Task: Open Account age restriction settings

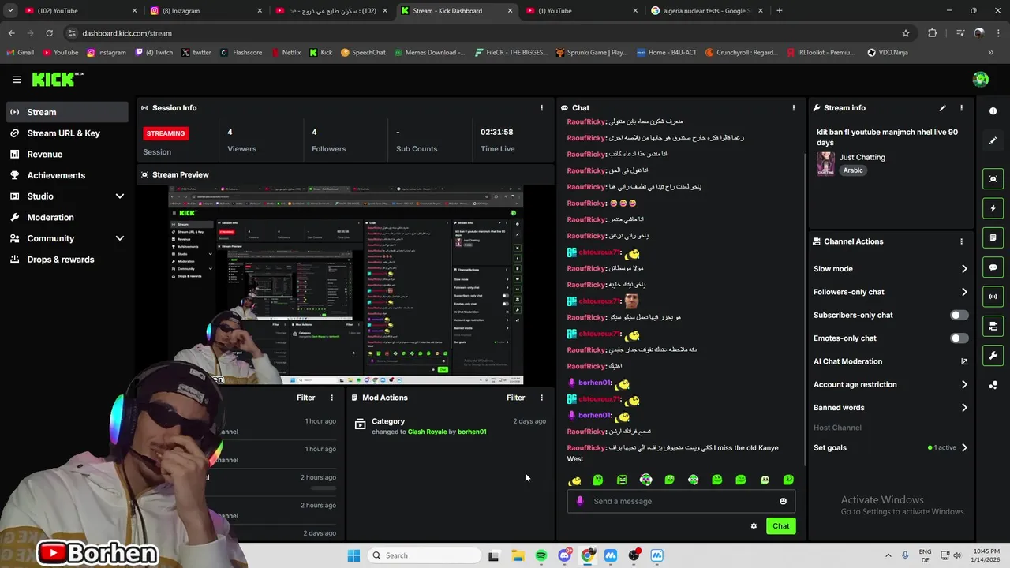Action: point(891,385)
